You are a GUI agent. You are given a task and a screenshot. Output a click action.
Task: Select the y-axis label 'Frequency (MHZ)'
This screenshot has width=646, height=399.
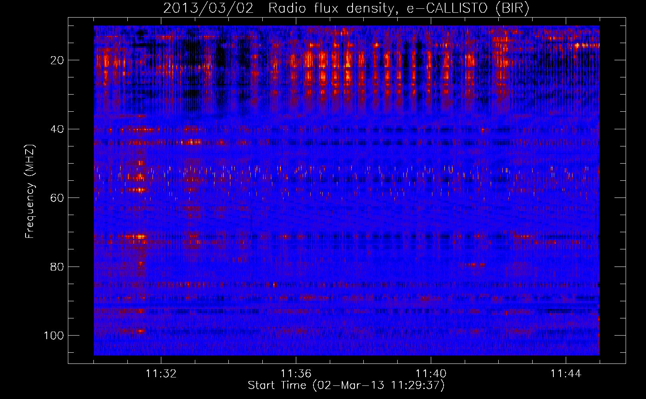pos(30,192)
